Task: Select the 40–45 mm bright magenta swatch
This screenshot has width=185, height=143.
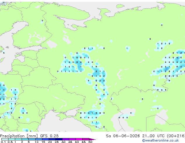Action: (x=79, y=139)
